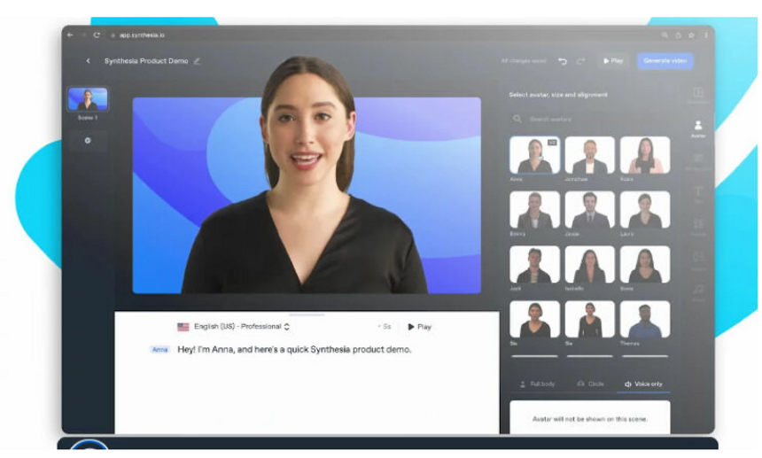Screen dimensions: 762x458
Task: Select the Jason avatar
Action: click(x=589, y=210)
